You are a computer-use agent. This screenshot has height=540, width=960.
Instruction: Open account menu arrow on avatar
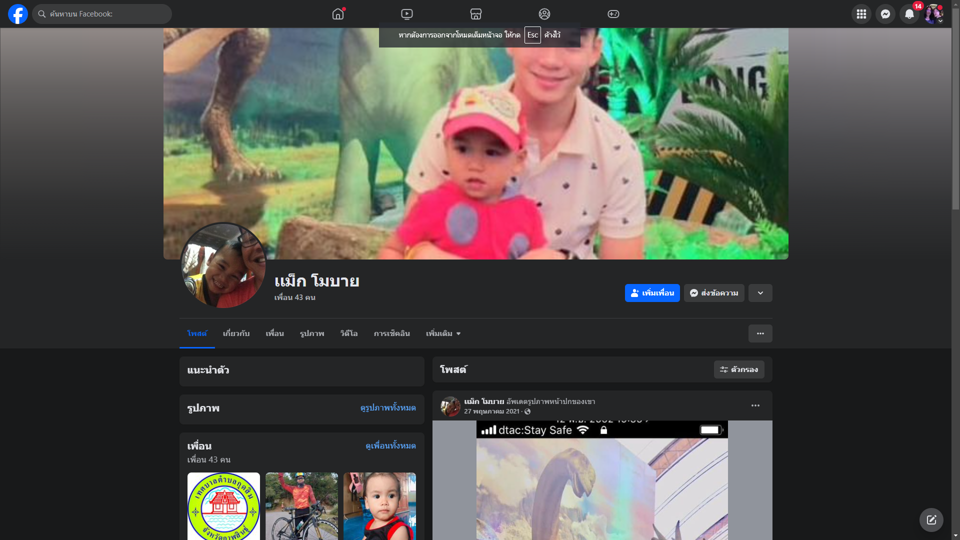pos(940,21)
